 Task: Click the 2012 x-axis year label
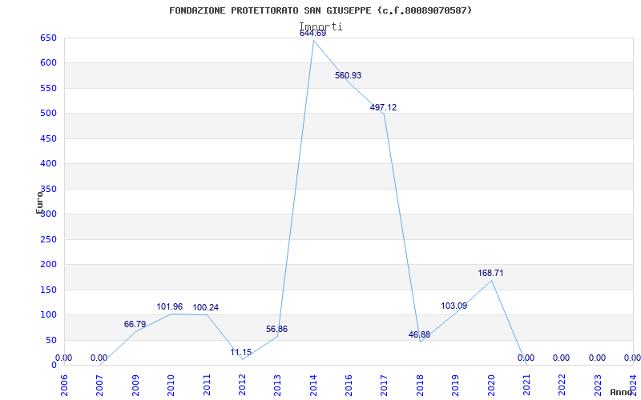pos(242,385)
